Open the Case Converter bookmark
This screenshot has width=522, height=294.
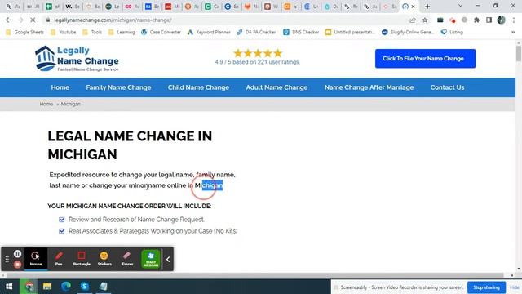point(161,33)
